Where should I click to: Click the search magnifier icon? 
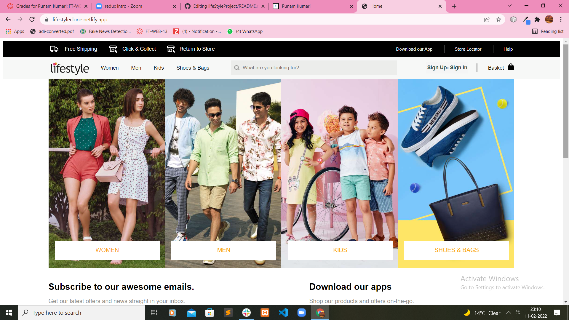237,68
